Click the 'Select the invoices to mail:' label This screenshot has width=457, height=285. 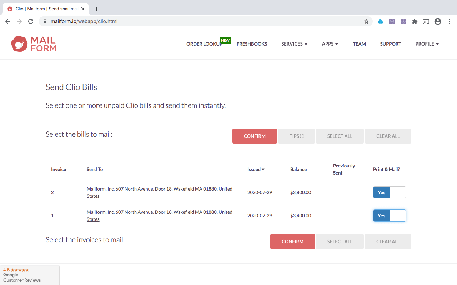click(x=85, y=240)
